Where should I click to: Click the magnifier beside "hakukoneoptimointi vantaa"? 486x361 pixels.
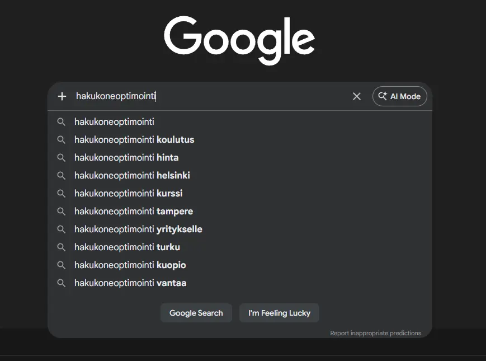point(62,283)
